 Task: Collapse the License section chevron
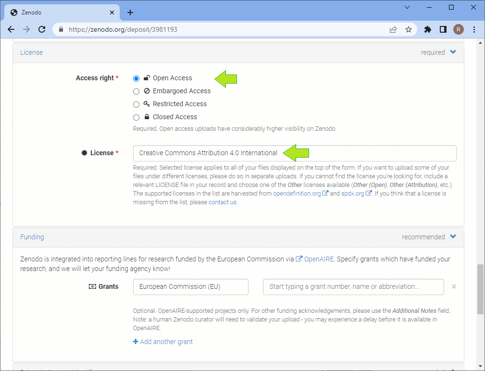point(453,52)
